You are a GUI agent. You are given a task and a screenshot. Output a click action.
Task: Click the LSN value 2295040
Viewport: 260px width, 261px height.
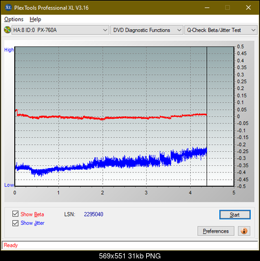94,214
